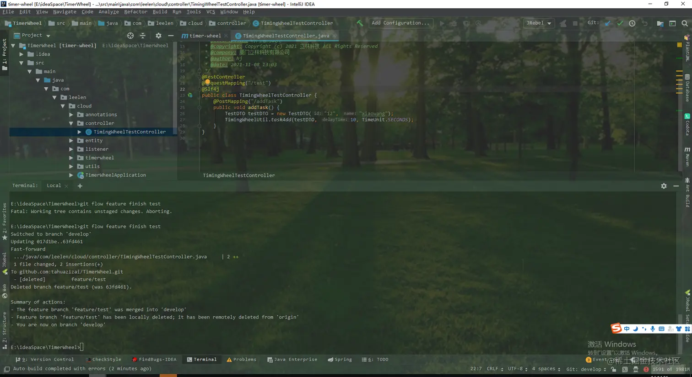The width and height of the screenshot is (692, 377).
Task: Open the Terminal panel settings gear
Action: pyautogui.click(x=664, y=186)
